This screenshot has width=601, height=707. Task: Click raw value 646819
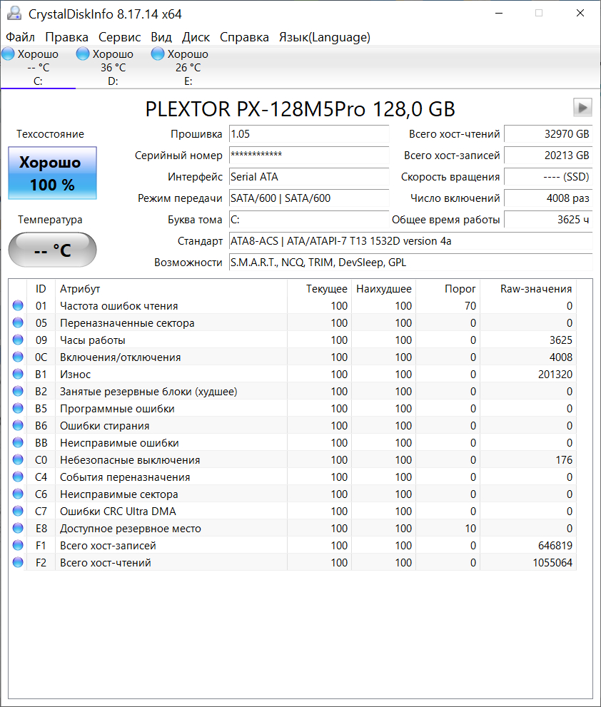tap(555, 546)
